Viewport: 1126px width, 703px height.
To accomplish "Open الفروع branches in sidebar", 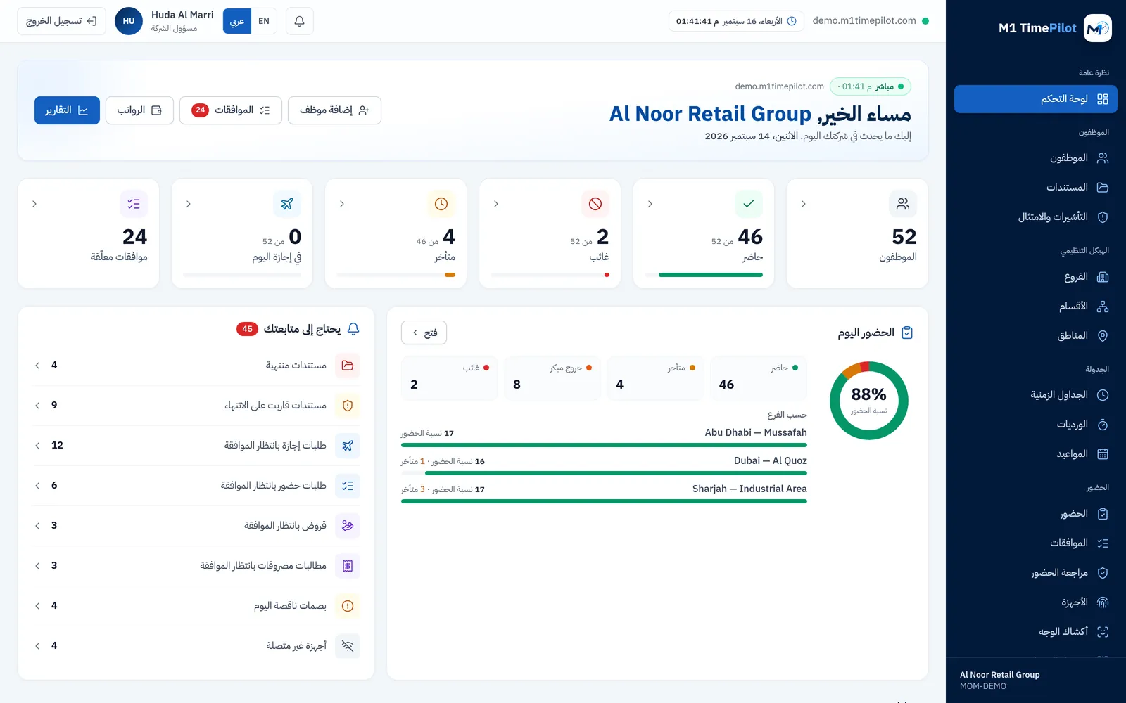I will (x=1036, y=277).
